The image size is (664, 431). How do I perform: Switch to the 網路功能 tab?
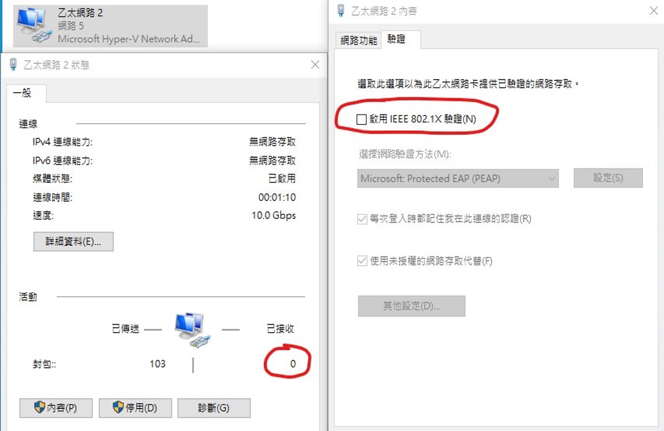pos(358,41)
